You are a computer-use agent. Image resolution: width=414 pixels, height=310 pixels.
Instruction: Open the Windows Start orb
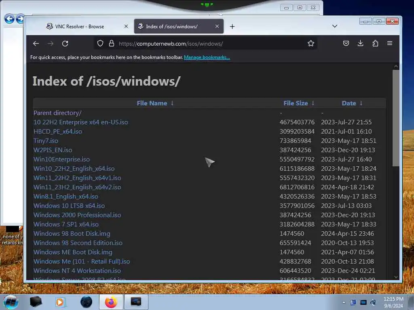pos(11,302)
